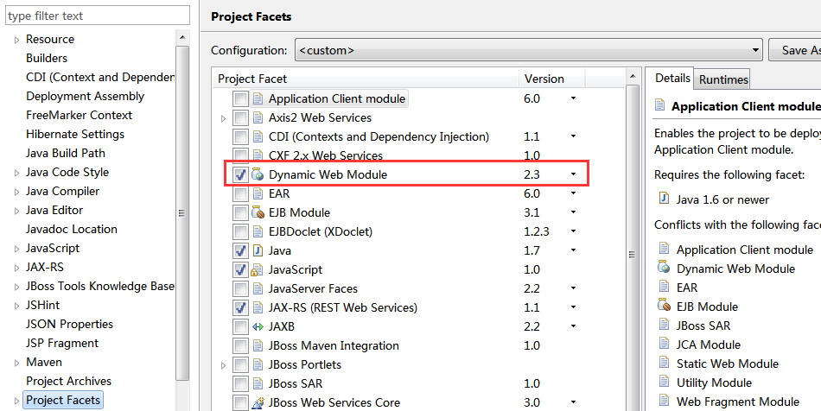
Task: Click Dynamic Web Module icon in conflicts list
Action: pos(664,268)
